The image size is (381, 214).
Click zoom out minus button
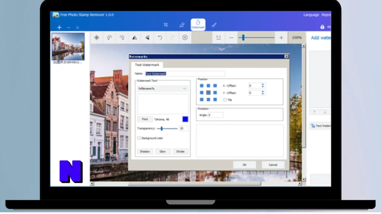pos(231,38)
